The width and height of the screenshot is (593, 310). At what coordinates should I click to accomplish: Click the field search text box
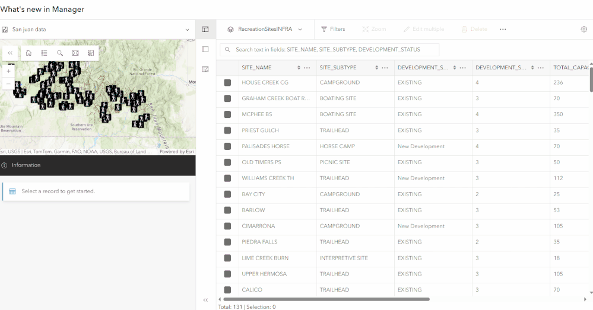[x=329, y=49]
